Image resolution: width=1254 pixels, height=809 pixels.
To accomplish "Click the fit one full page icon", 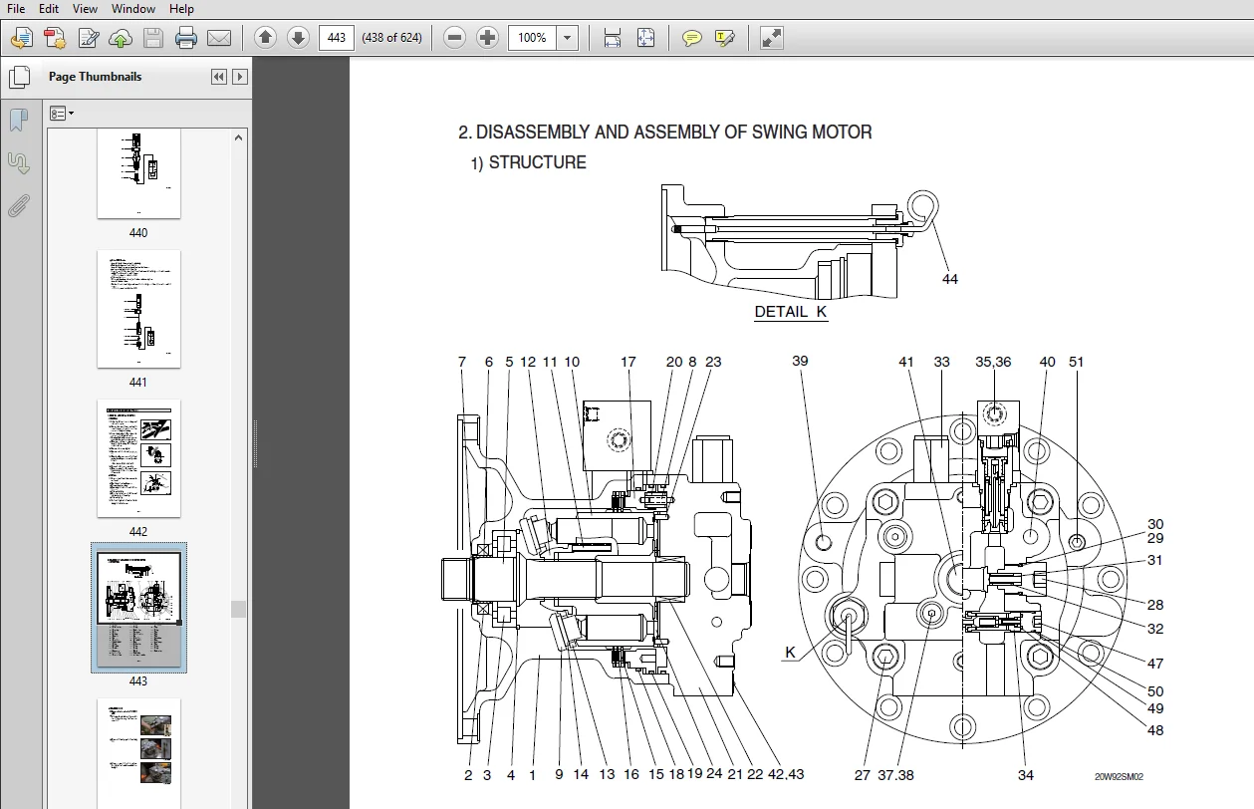I will 645,38.
